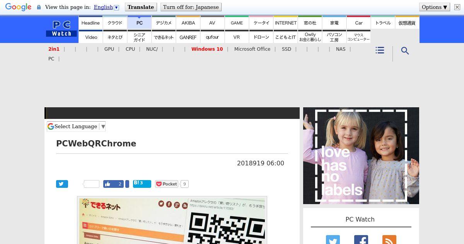Screen dimensions: 464x244
Task: Click the Translate button
Action: 141,7
